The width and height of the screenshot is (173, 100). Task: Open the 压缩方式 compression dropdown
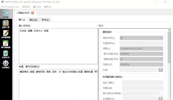141,64
